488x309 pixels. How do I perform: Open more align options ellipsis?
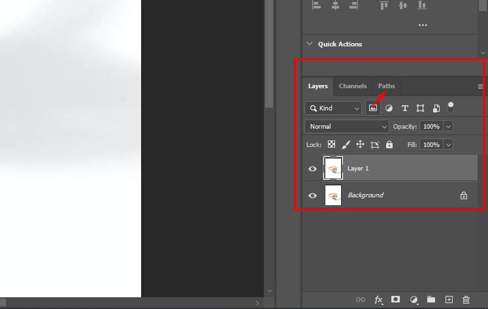tap(423, 25)
